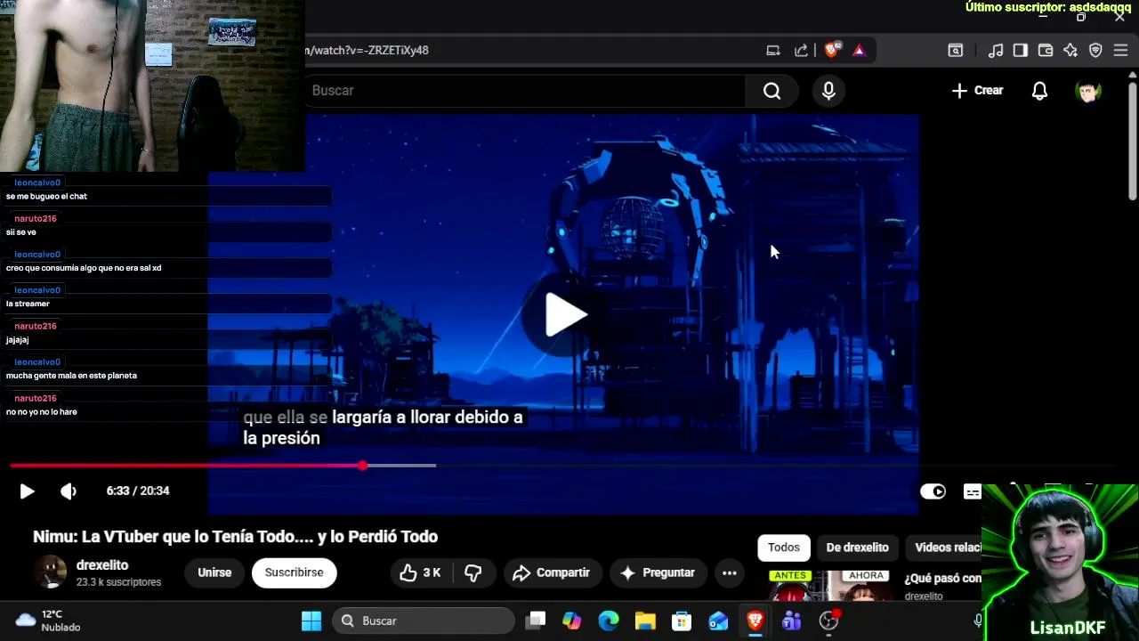Open the Brave hamburger main menu
This screenshot has height=641, width=1139.
1120,51
